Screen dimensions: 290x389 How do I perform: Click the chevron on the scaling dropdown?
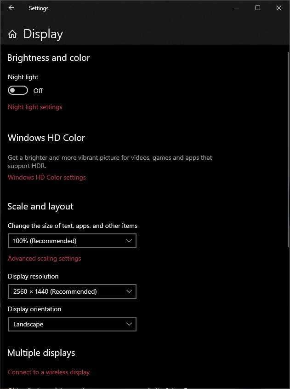(x=129, y=240)
